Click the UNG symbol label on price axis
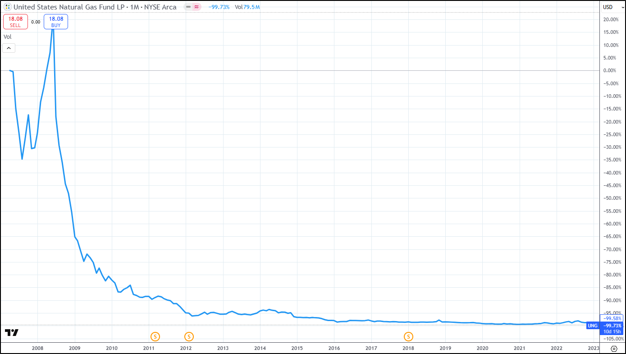Viewport: 626px width, 354px height. [x=593, y=326]
